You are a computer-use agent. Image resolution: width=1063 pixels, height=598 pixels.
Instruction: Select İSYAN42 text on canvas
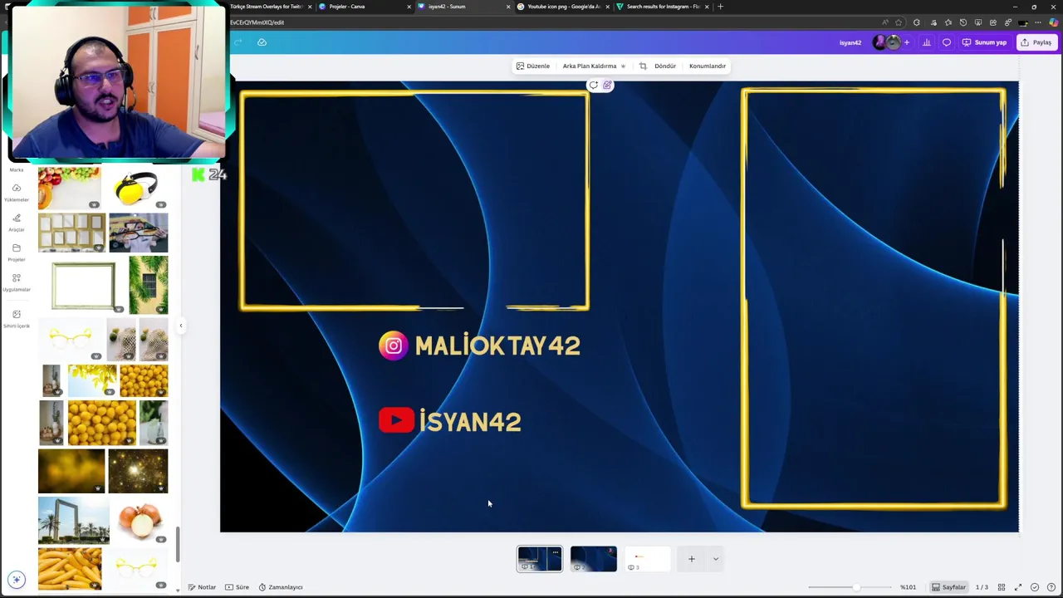pos(471,421)
